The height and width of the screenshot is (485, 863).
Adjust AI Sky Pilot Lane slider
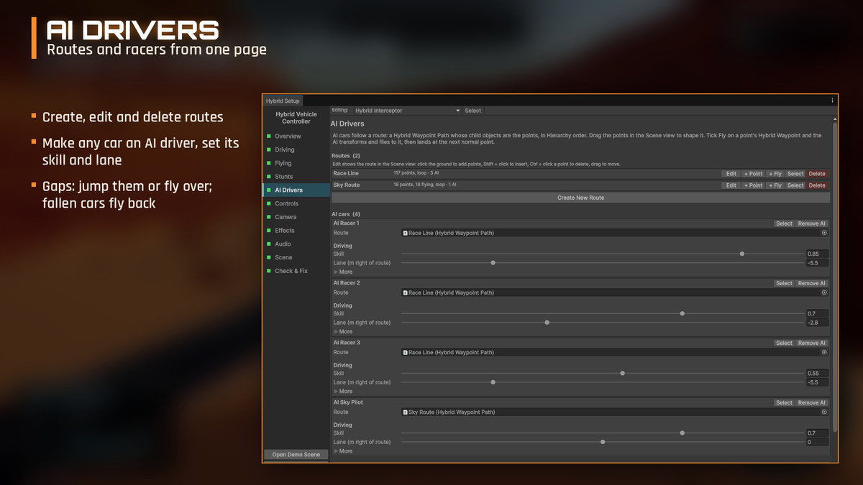pos(602,442)
